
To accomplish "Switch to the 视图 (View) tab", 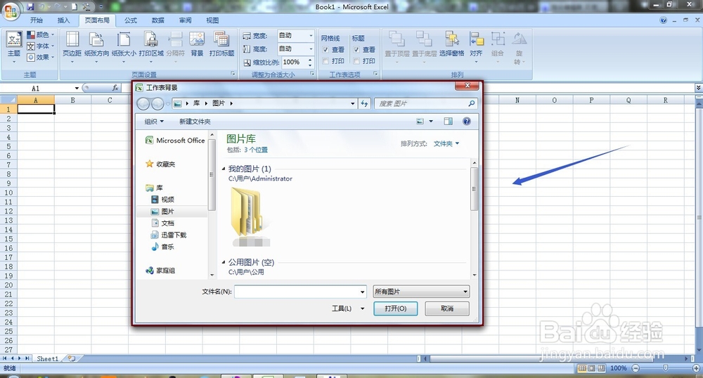I will 212,20.
